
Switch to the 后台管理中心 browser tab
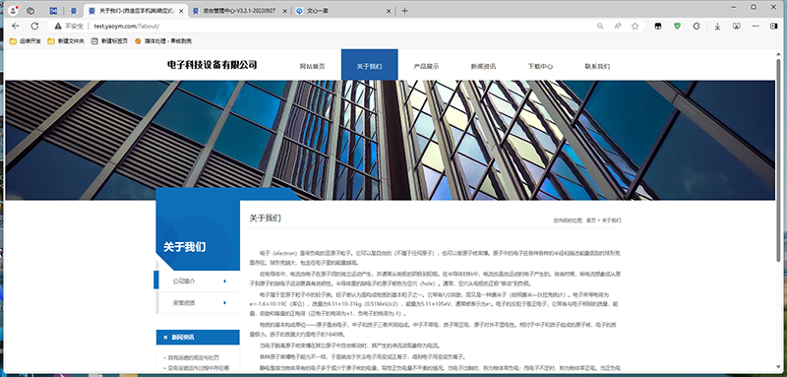tap(240, 11)
